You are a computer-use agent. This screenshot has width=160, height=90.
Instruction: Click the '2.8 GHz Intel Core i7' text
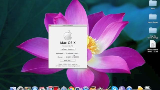pos(71,53)
